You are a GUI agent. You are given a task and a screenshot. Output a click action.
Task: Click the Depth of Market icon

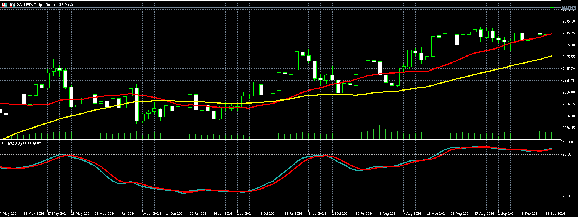click(12, 4)
